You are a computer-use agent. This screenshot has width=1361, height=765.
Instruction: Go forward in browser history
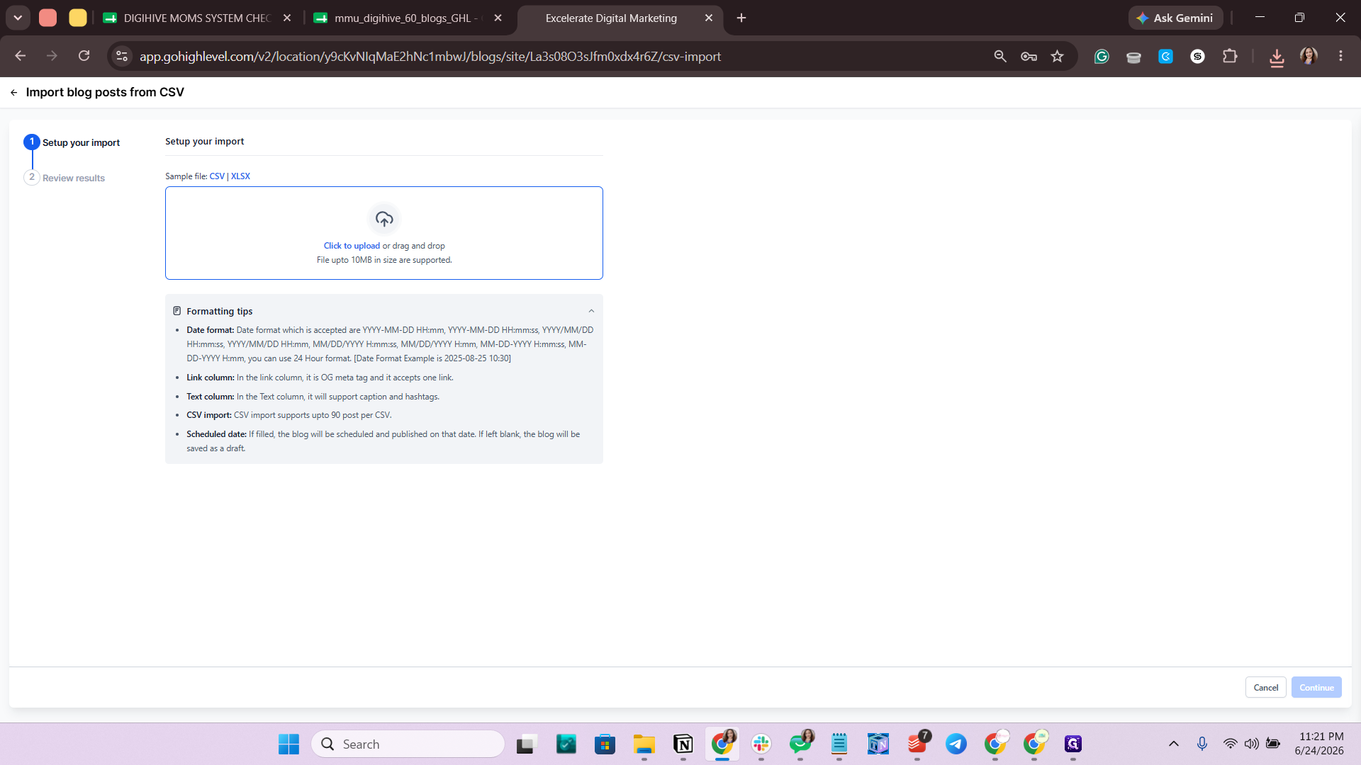52,56
